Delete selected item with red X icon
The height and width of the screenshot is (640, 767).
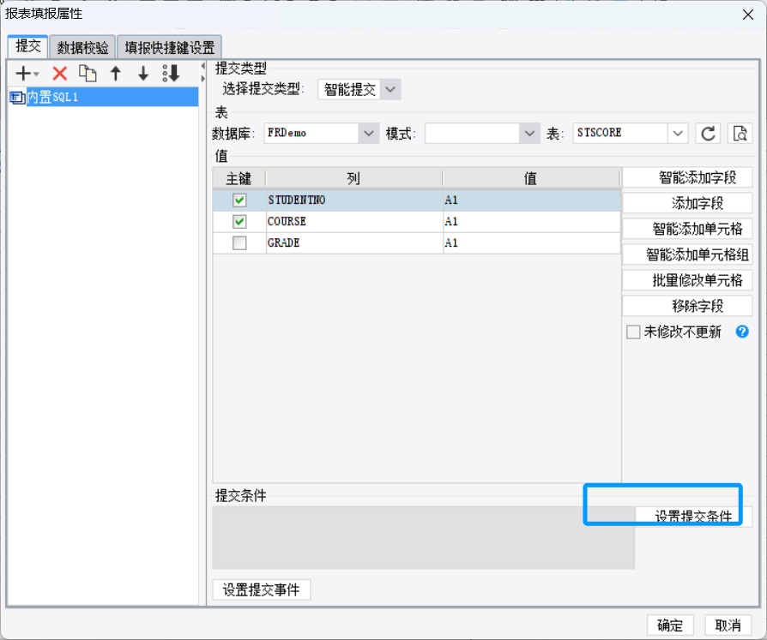tap(60, 74)
